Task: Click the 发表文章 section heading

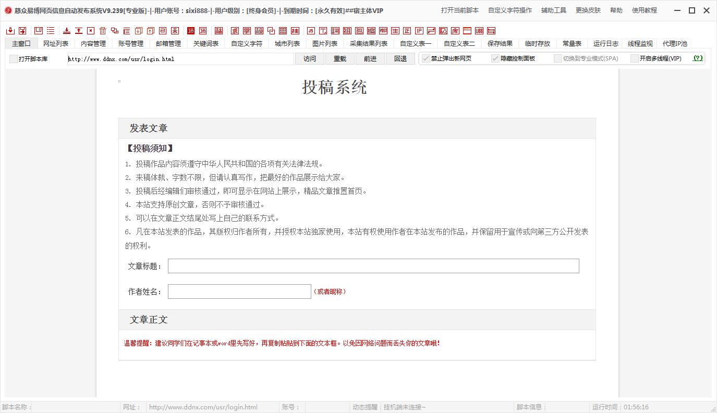Action: (149, 128)
